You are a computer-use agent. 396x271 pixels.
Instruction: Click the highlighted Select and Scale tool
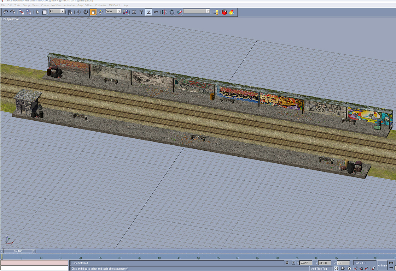[93, 12]
